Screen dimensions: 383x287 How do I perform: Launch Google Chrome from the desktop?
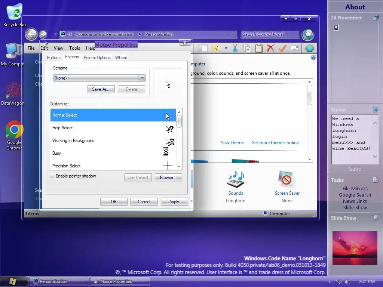(x=15, y=135)
